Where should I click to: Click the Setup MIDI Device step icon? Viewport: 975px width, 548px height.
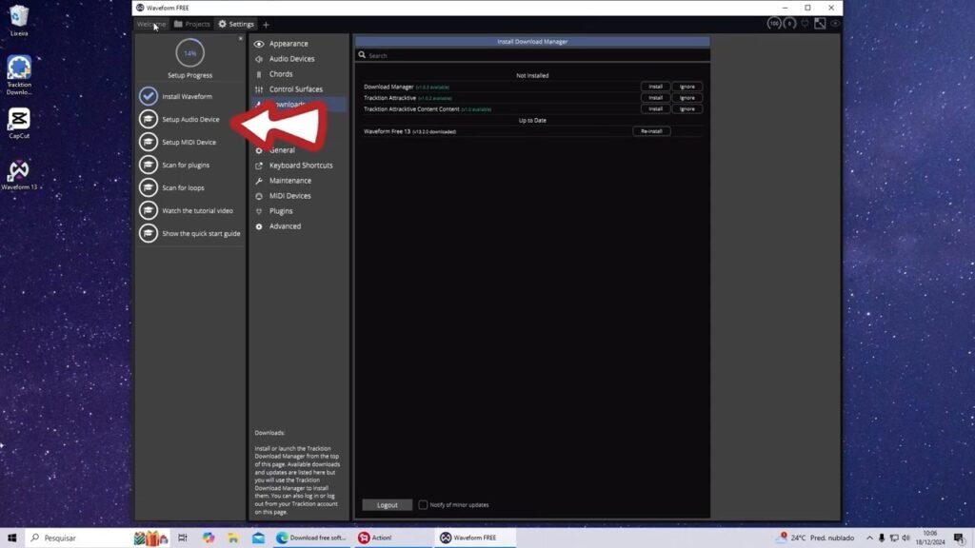pos(148,143)
